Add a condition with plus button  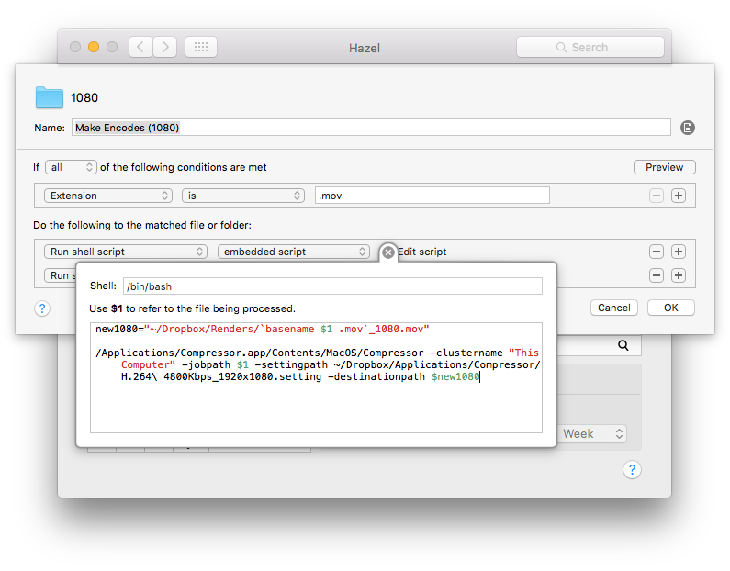click(x=679, y=196)
